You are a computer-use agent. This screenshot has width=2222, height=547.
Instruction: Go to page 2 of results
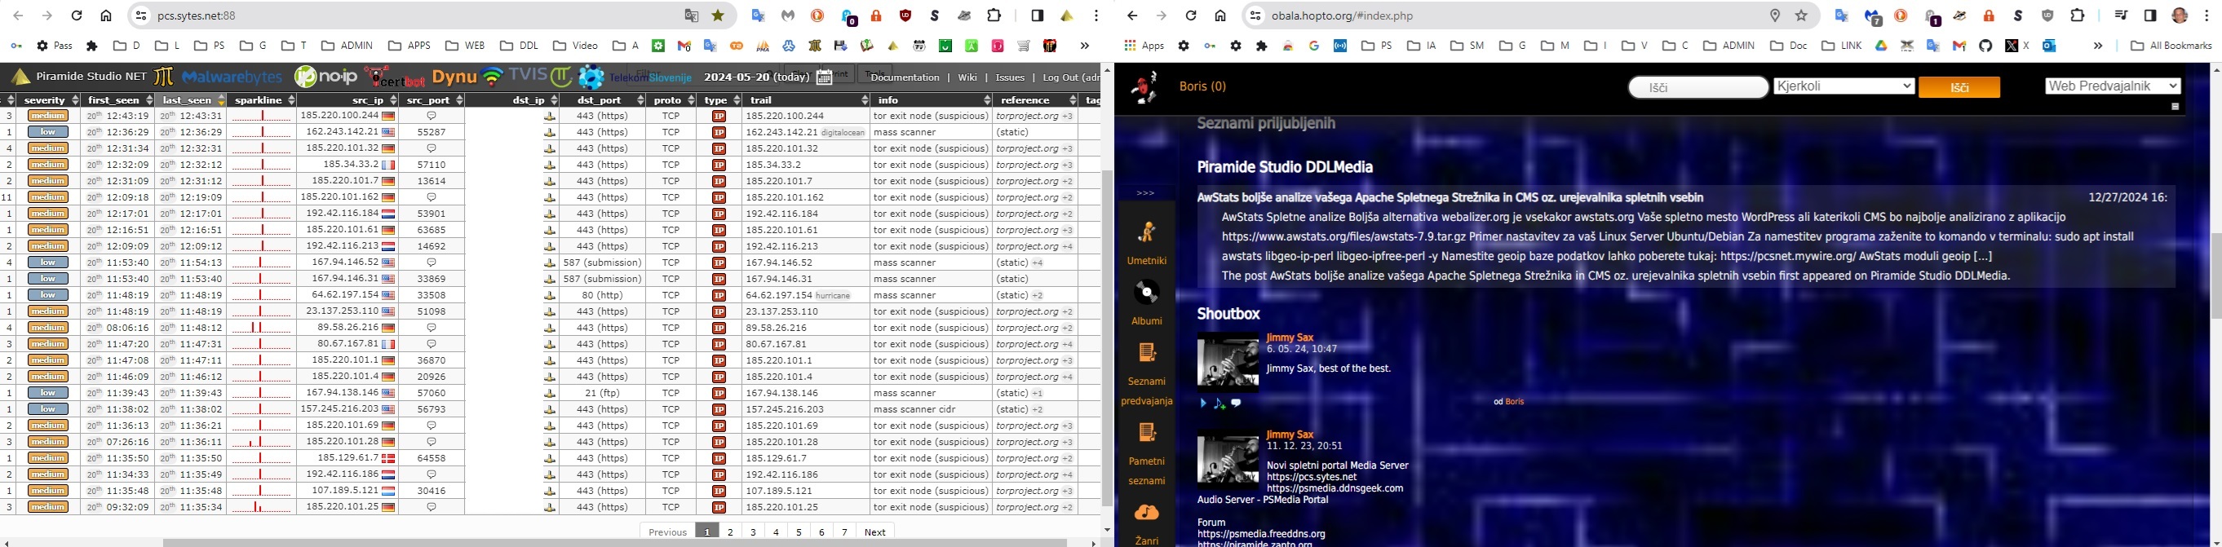tap(731, 532)
